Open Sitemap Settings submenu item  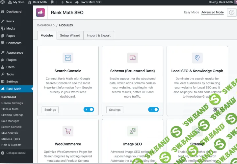(x=13, y=115)
